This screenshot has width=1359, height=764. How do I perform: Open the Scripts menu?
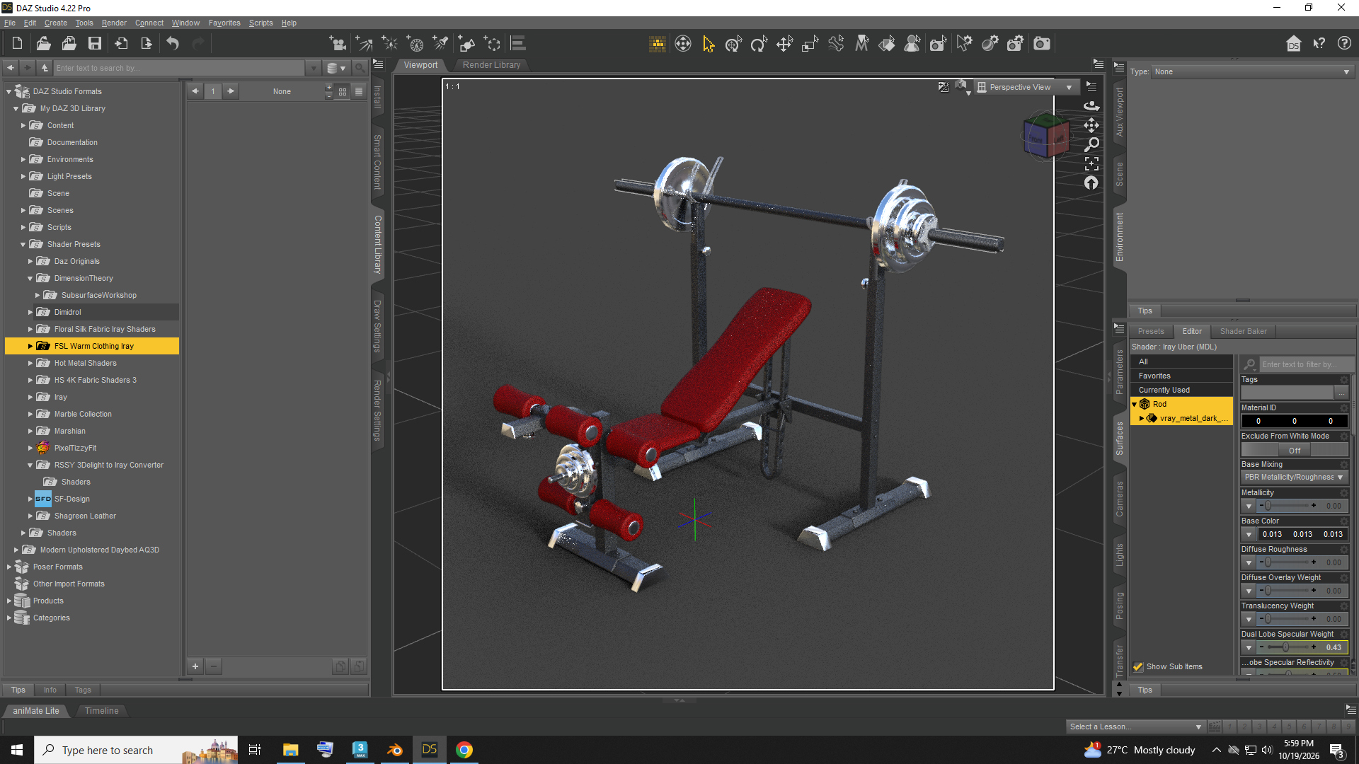coord(260,23)
